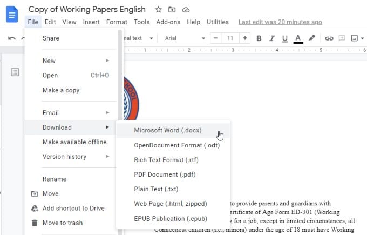Image resolution: width=367 pixels, height=235 pixels.
Task: Toggle underline formatting
Action: pos(284,38)
